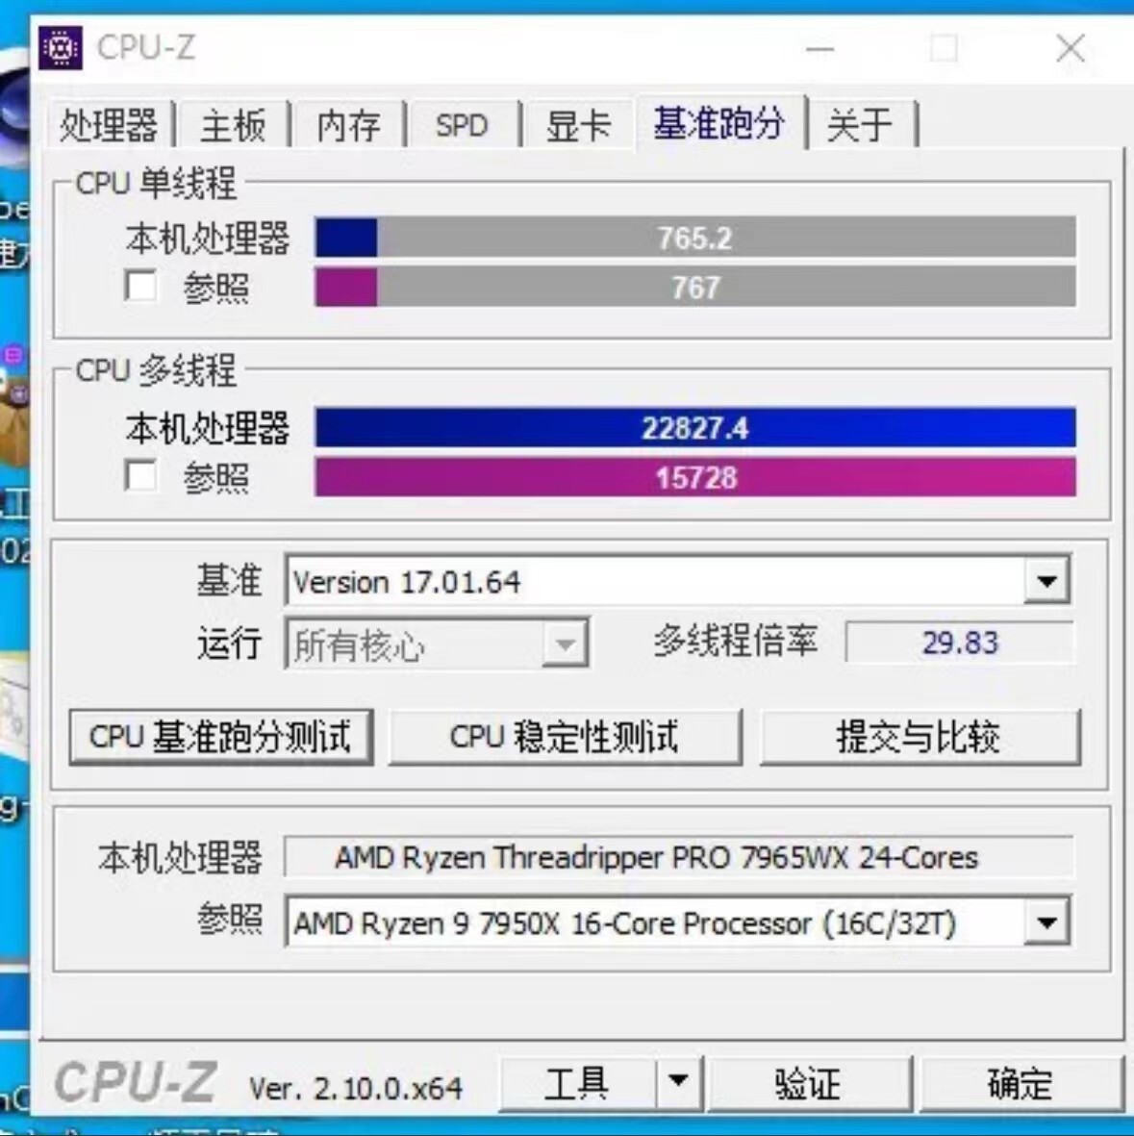
Task: Click the 验证 button
Action: pyautogui.click(x=809, y=1085)
